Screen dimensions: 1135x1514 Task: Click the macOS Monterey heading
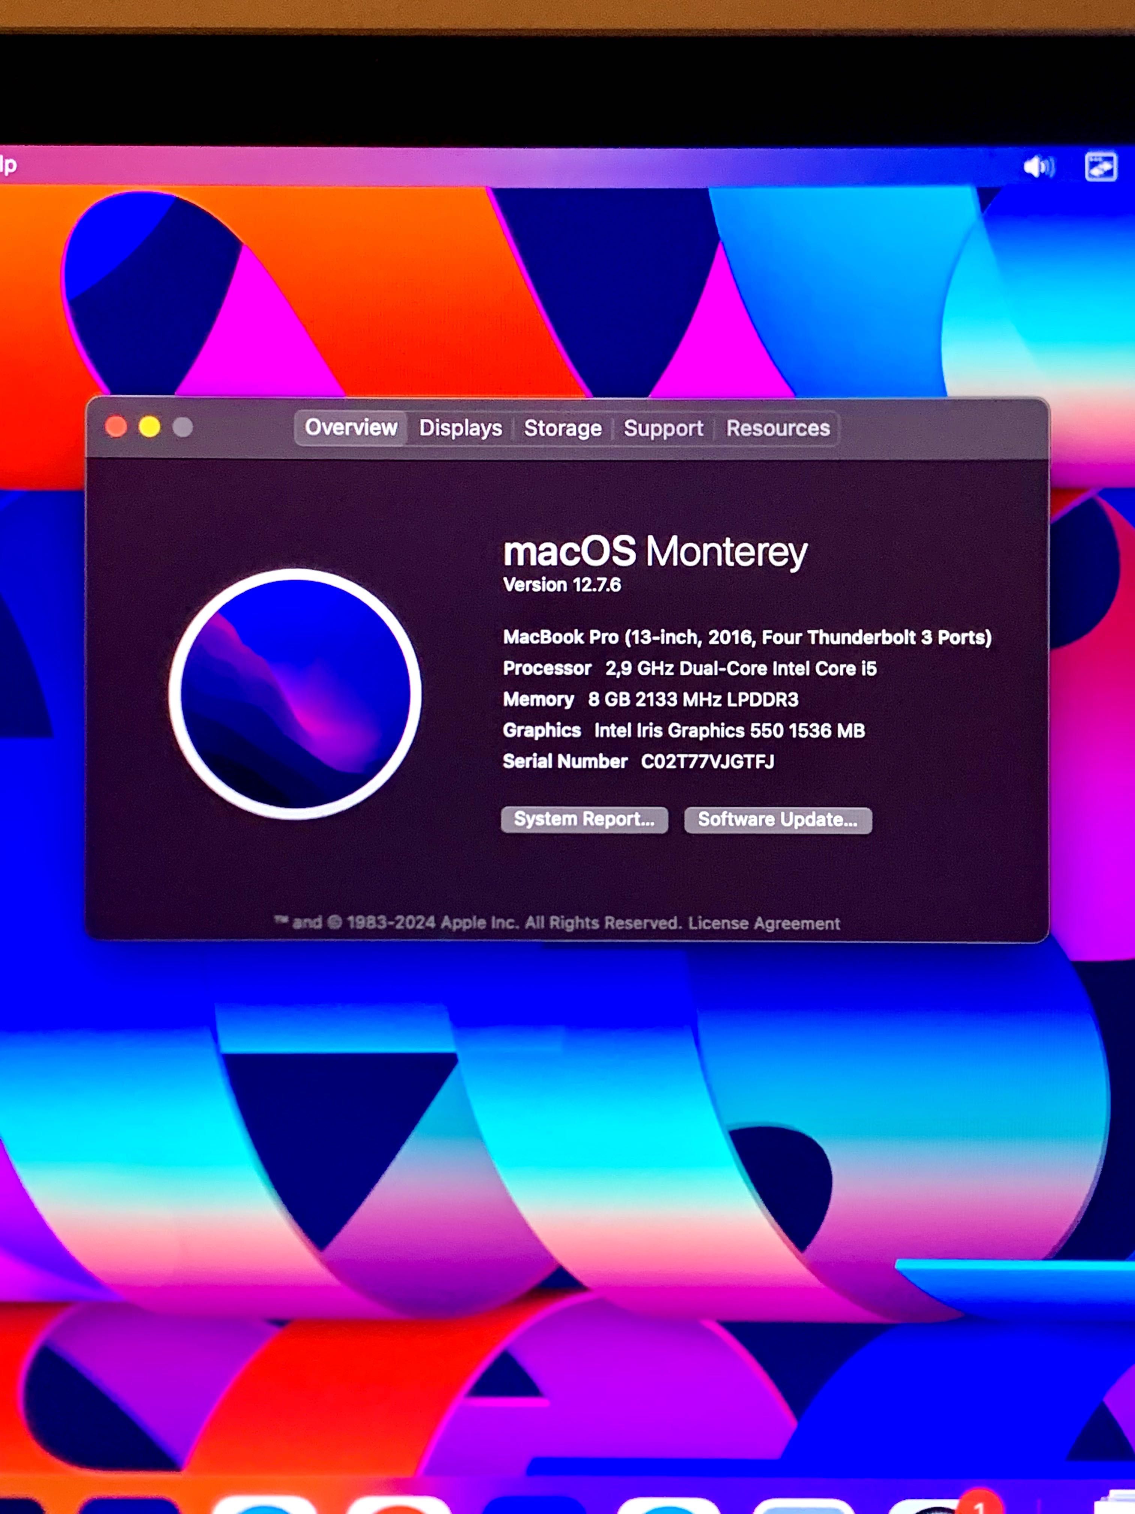[655, 552]
